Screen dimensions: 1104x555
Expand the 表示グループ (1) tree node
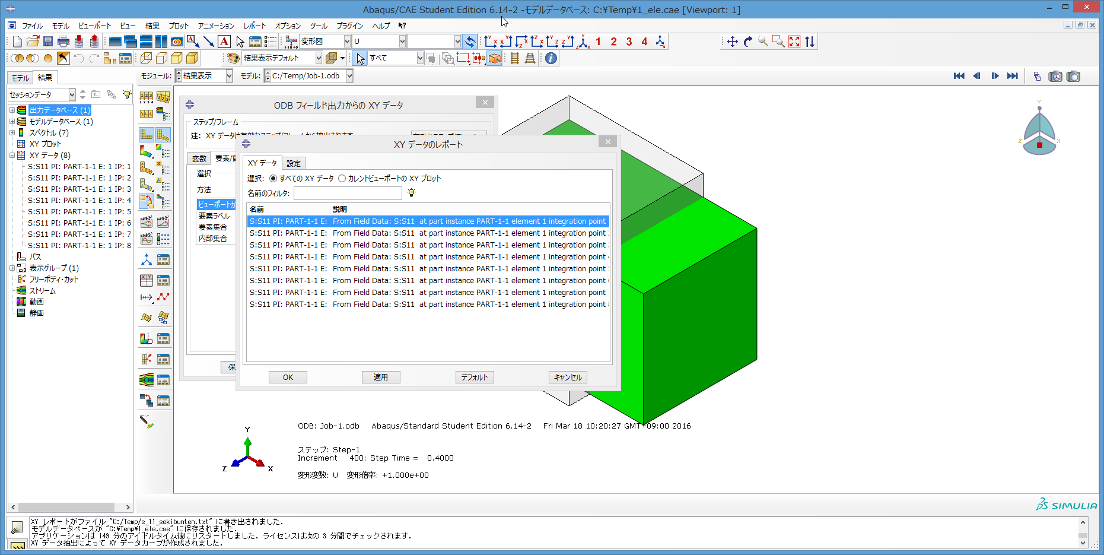12,268
